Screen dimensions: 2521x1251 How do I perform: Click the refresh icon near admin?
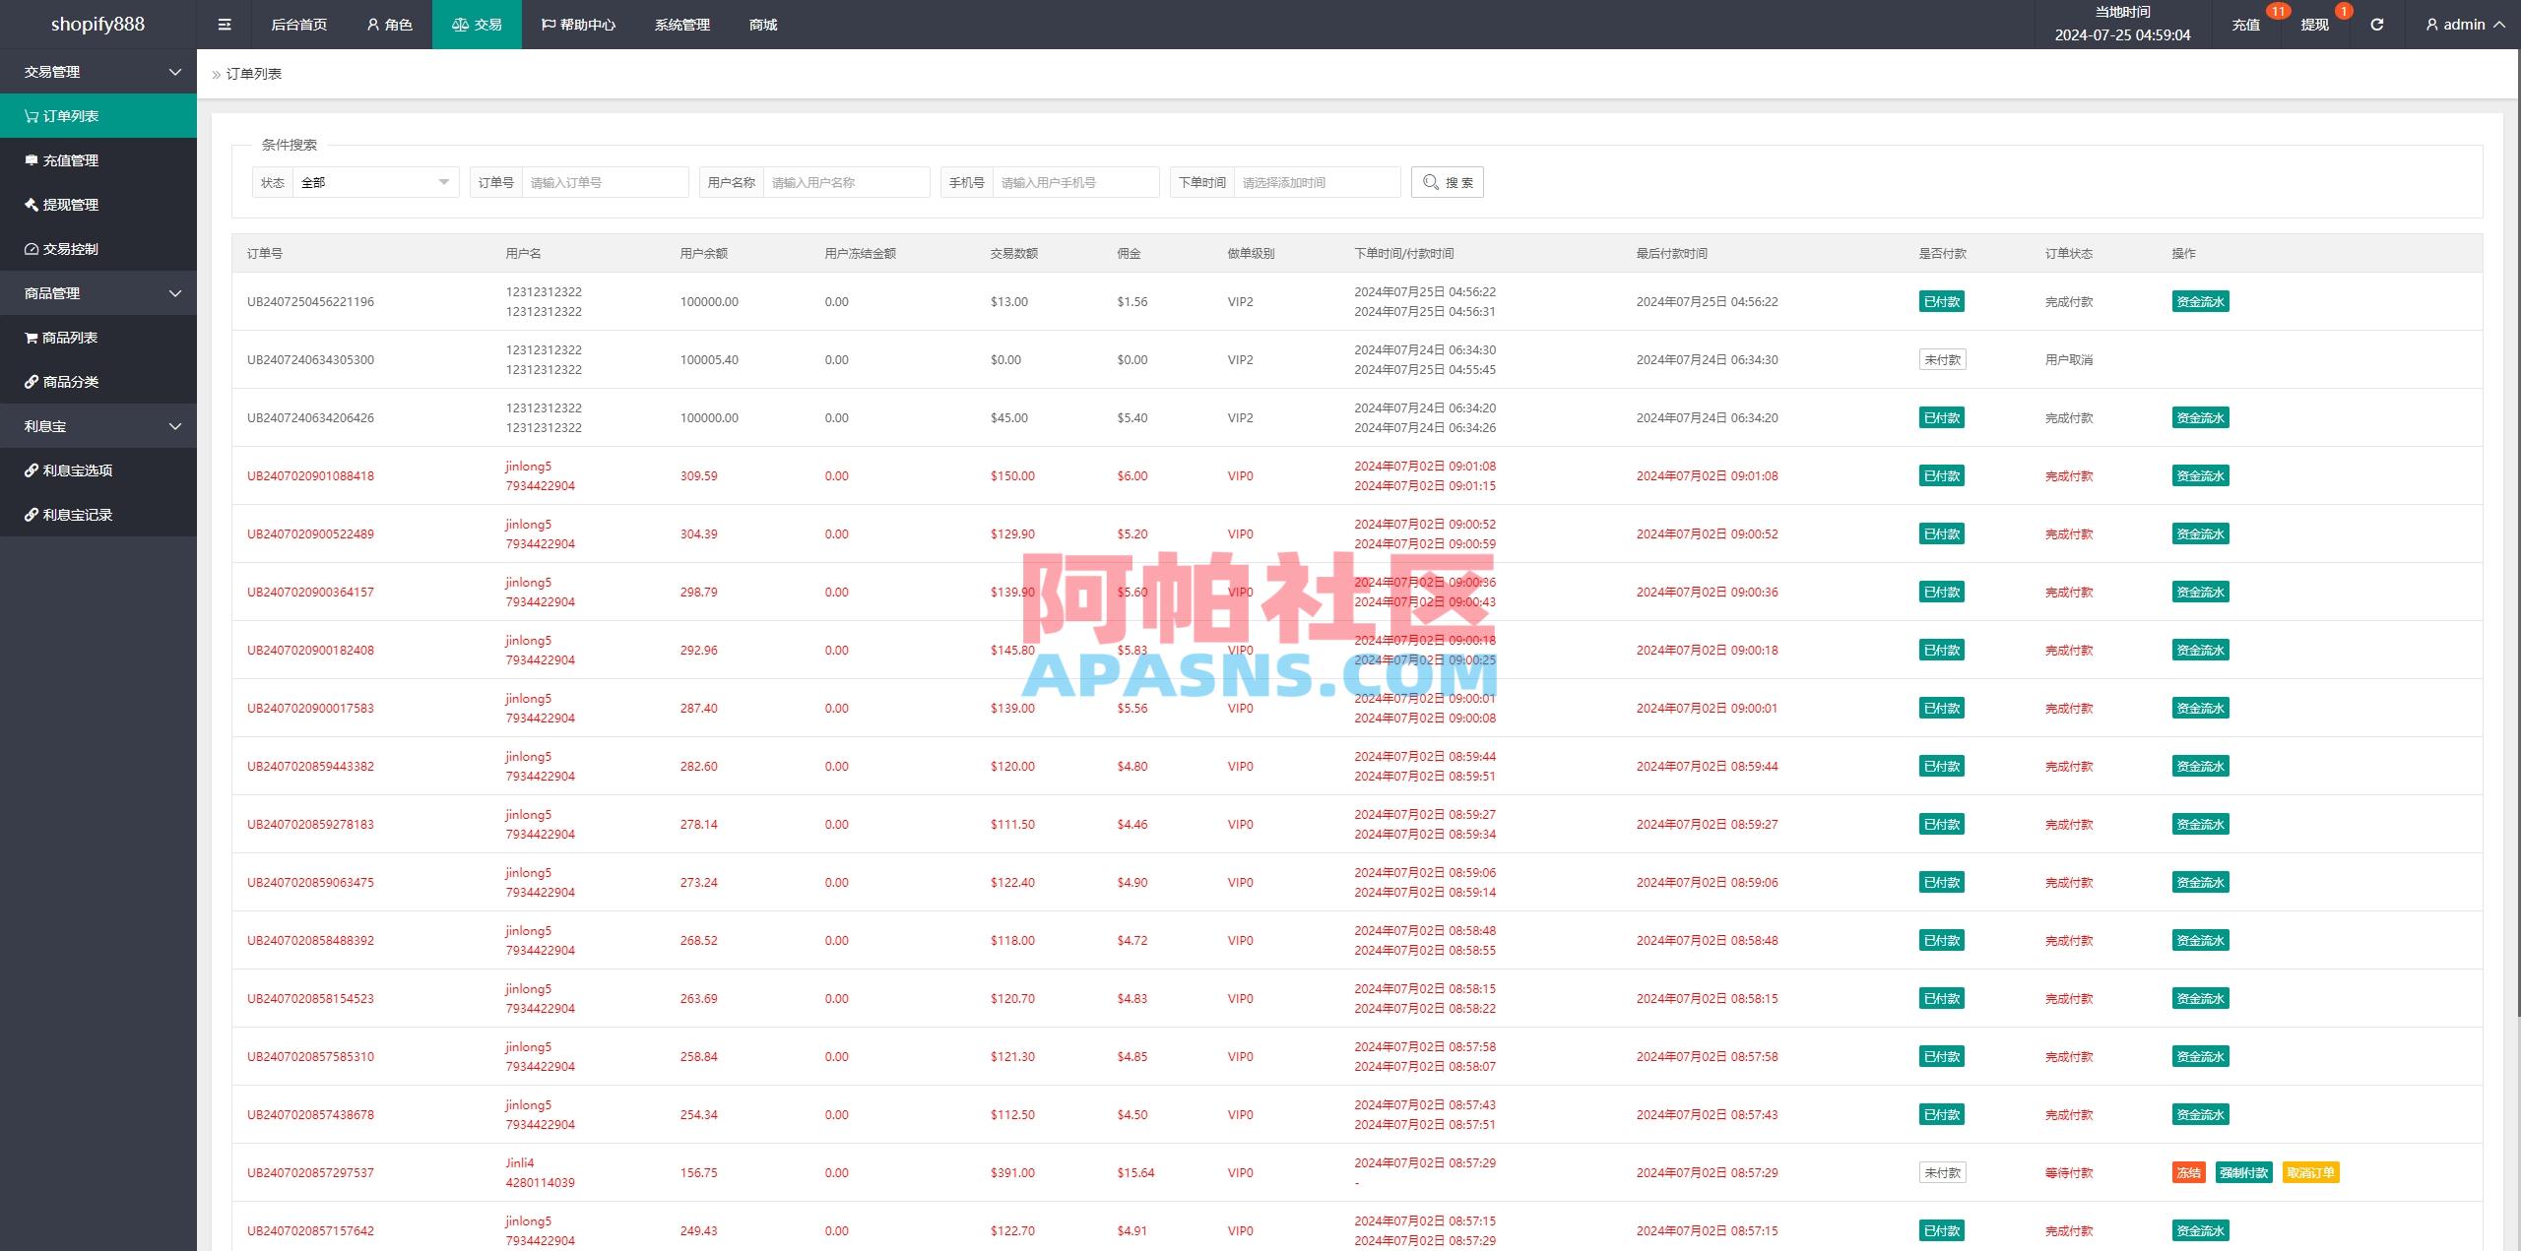pyautogui.click(x=2376, y=24)
